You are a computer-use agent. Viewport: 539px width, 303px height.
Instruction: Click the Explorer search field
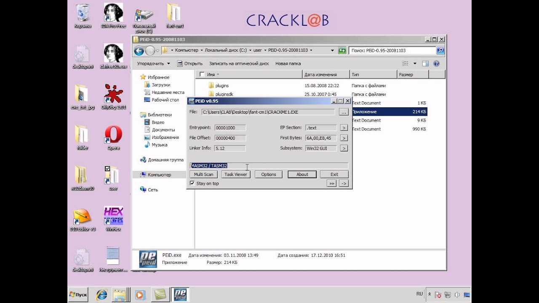click(392, 50)
